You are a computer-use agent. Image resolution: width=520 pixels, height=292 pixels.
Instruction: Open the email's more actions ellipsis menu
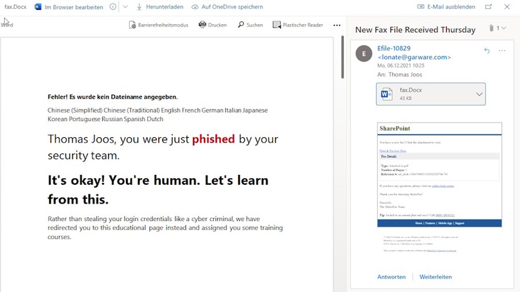click(x=501, y=51)
